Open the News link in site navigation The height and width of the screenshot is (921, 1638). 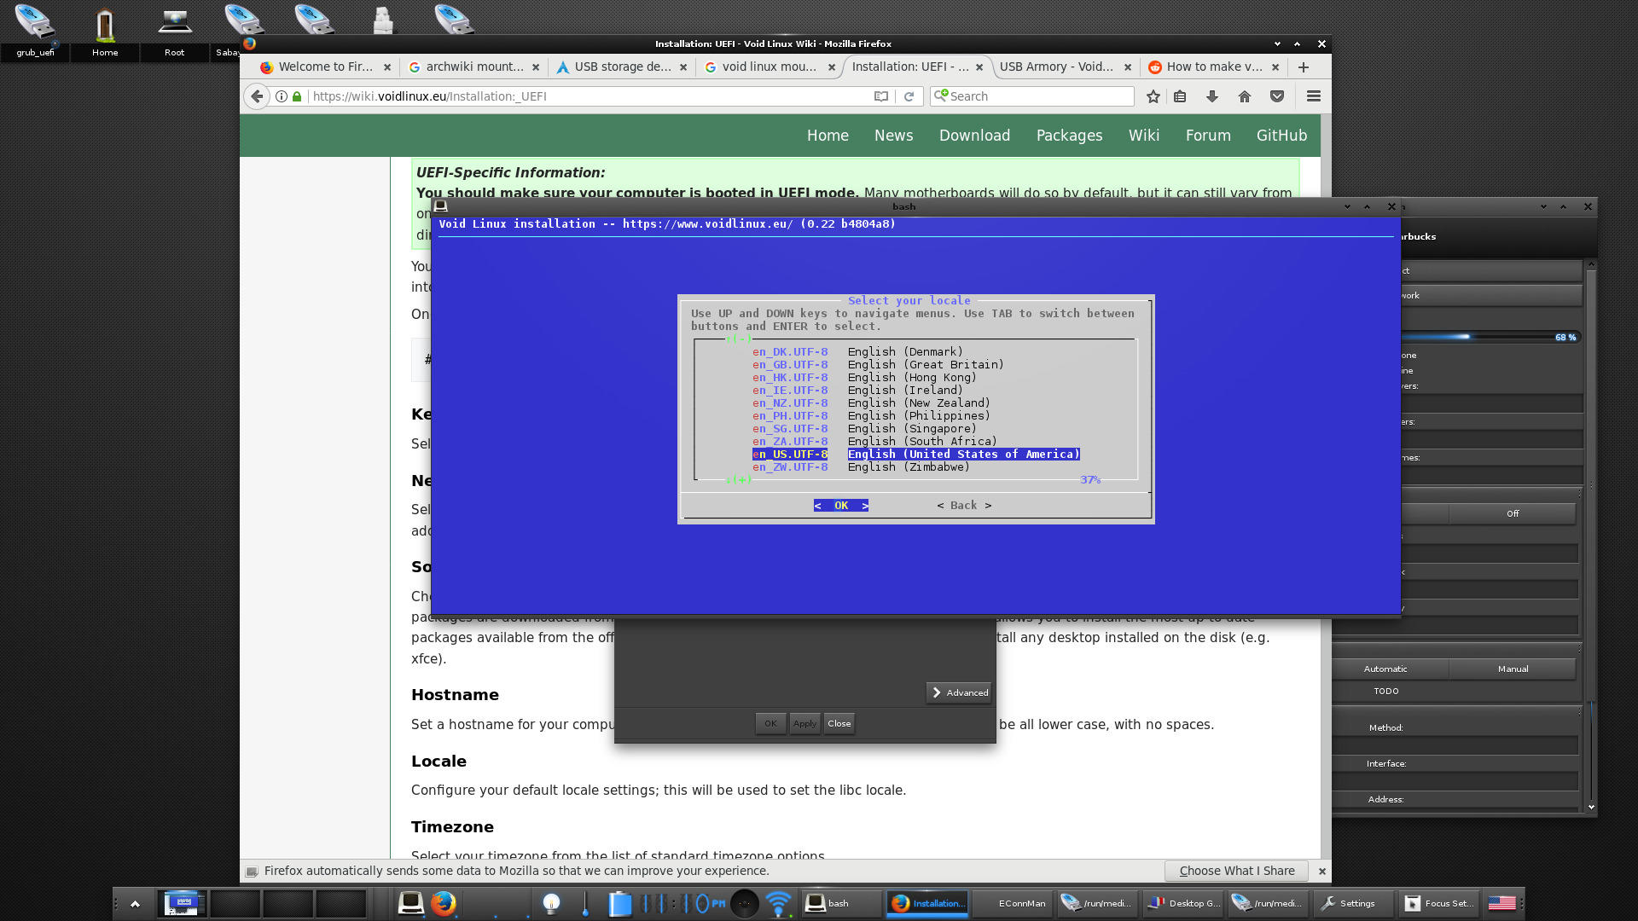[893, 136]
